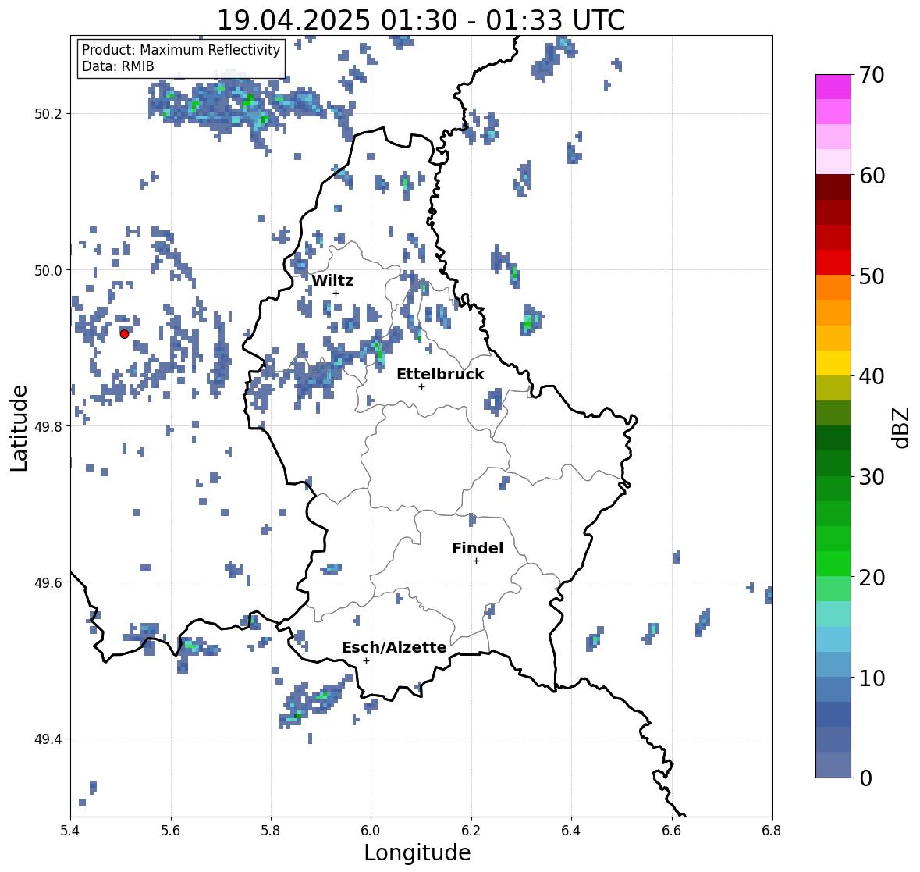Click the 6.6 longitude tick label
The width and height of the screenshot is (920, 872).
point(672,830)
